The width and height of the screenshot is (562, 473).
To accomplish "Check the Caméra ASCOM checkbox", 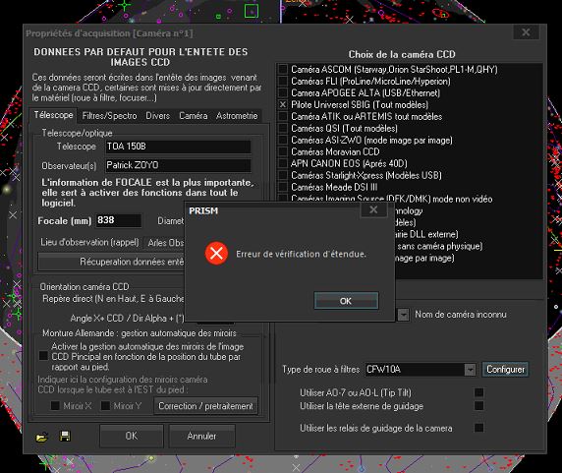I will pyautogui.click(x=283, y=69).
